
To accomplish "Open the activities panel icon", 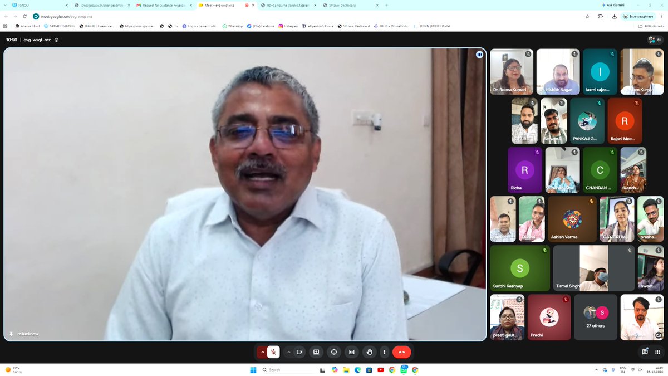I will click(x=659, y=352).
